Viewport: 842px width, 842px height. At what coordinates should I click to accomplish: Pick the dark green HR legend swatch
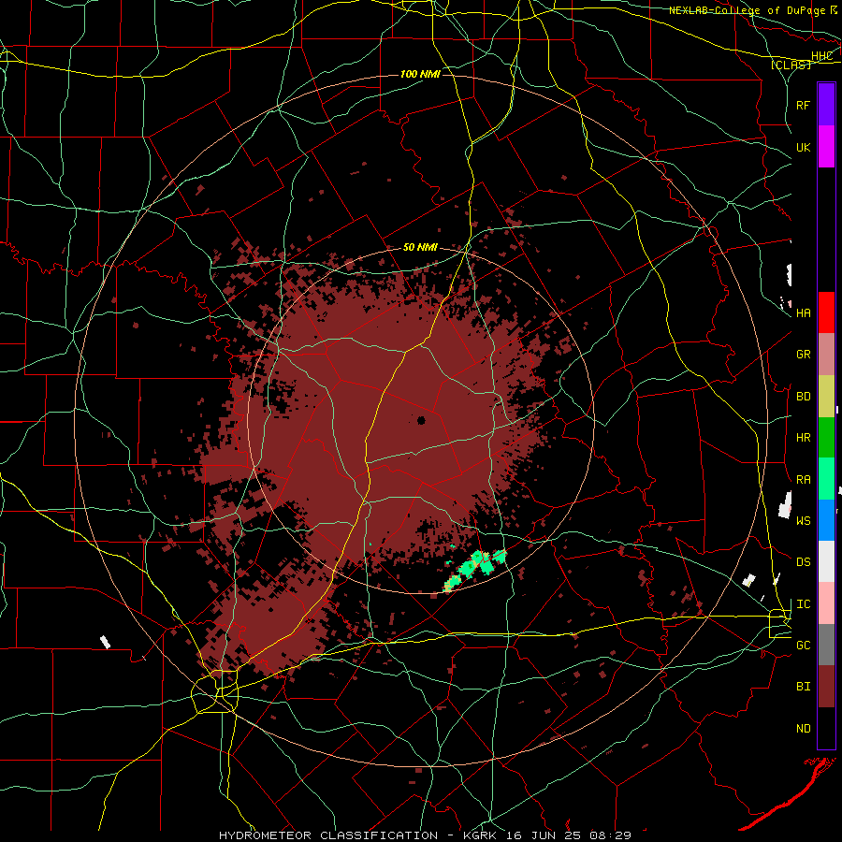point(826,438)
